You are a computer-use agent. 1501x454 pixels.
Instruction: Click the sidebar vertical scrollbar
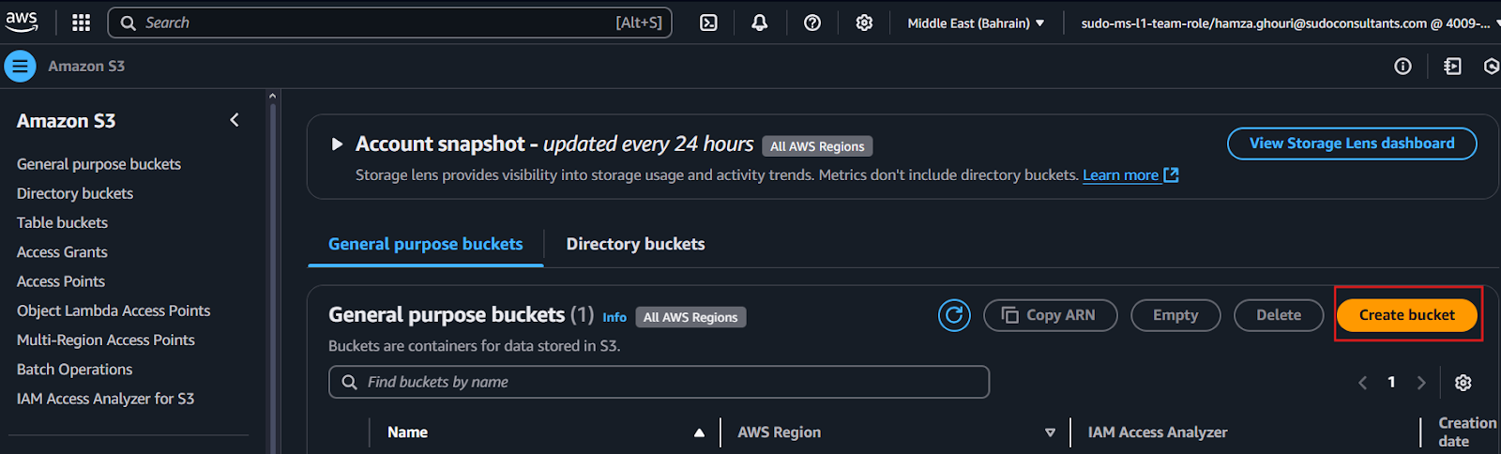pyautogui.click(x=272, y=272)
